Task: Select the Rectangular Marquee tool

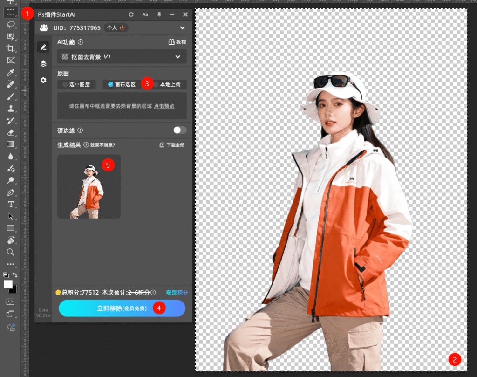Action: (11, 12)
